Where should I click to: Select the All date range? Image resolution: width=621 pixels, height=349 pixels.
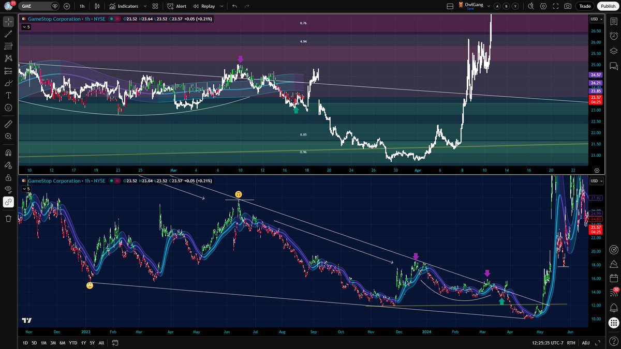pyautogui.click(x=101, y=343)
